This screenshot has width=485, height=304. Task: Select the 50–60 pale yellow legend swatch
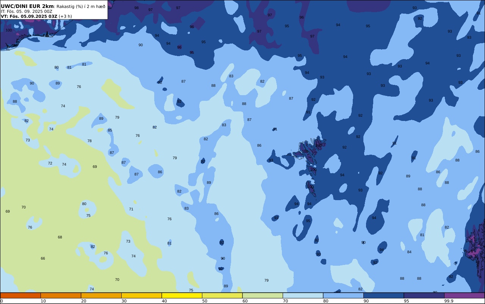coord(222,296)
